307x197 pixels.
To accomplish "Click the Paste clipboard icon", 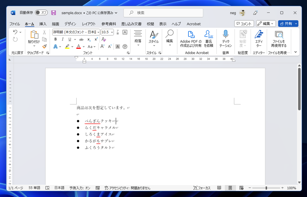I will (34, 35).
